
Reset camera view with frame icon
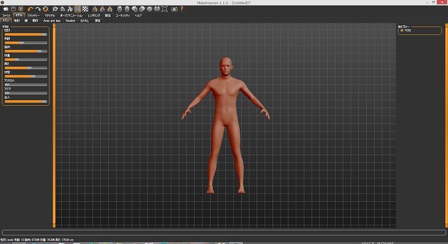[165, 9]
